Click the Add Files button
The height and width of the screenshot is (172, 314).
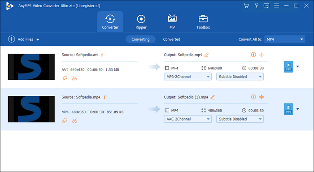click(x=21, y=39)
